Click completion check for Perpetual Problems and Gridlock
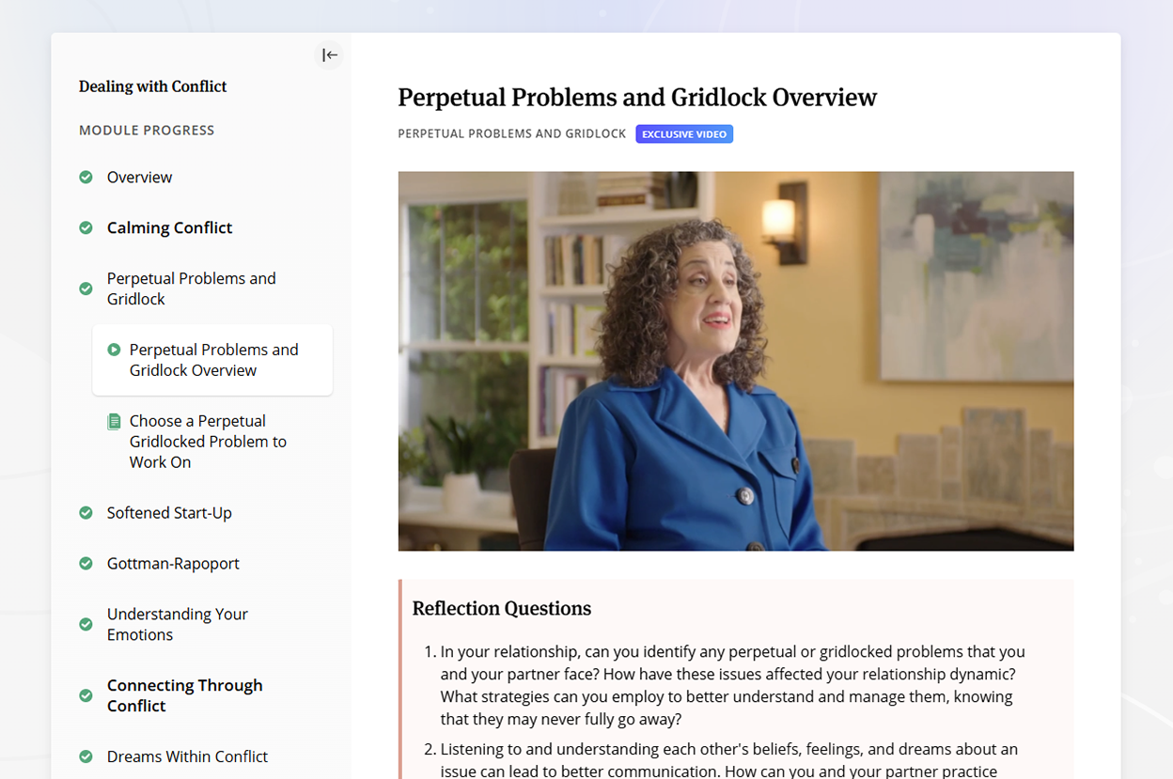 [x=86, y=289]
